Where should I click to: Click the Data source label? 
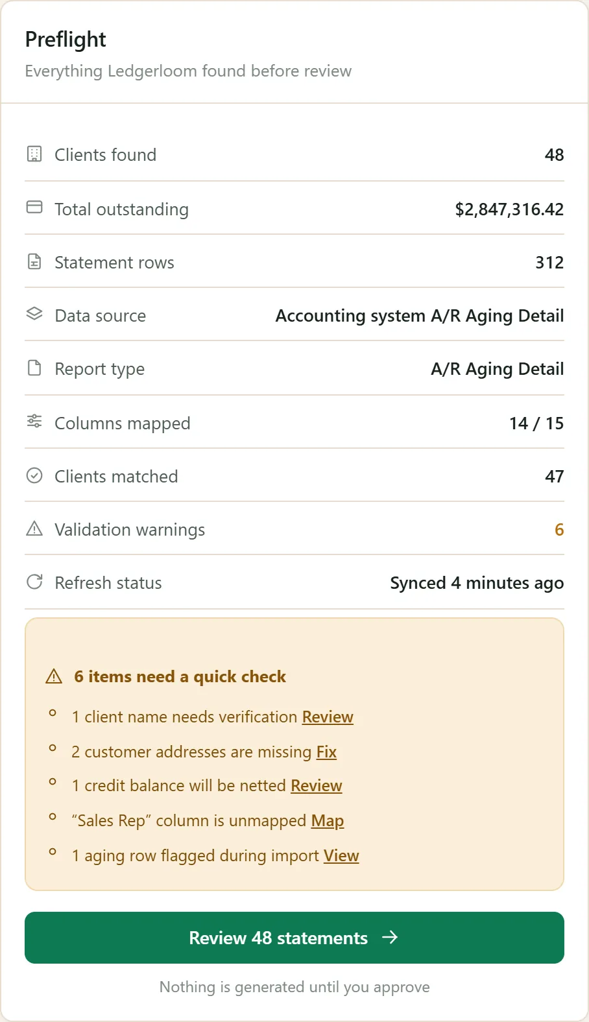100,316
